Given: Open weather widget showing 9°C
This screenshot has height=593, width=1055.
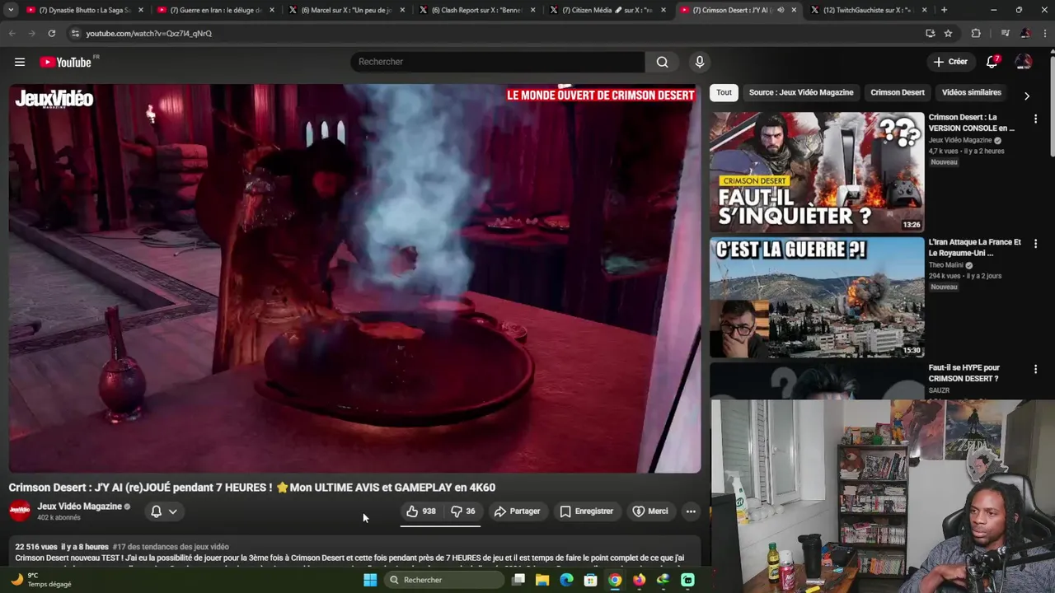Looking at the screenshot, I should point(41,580).
